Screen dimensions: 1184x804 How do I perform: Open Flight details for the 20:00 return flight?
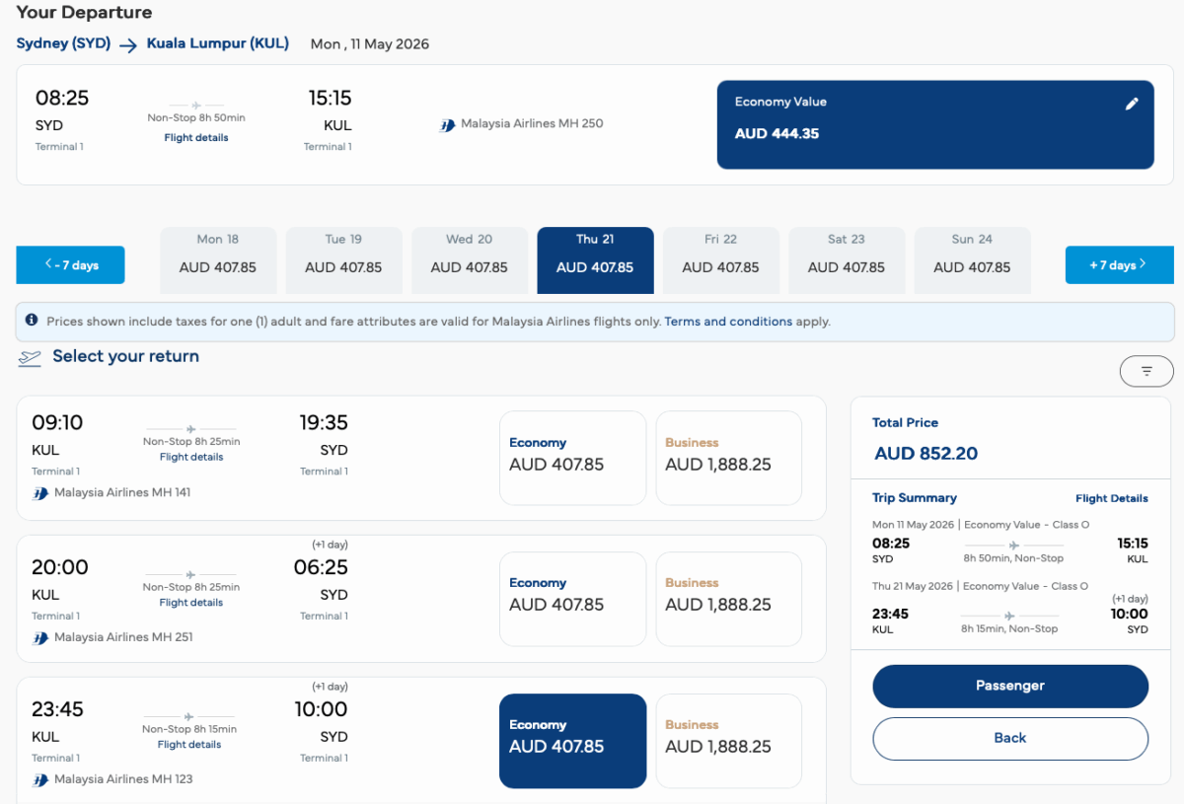click(191, 602)
